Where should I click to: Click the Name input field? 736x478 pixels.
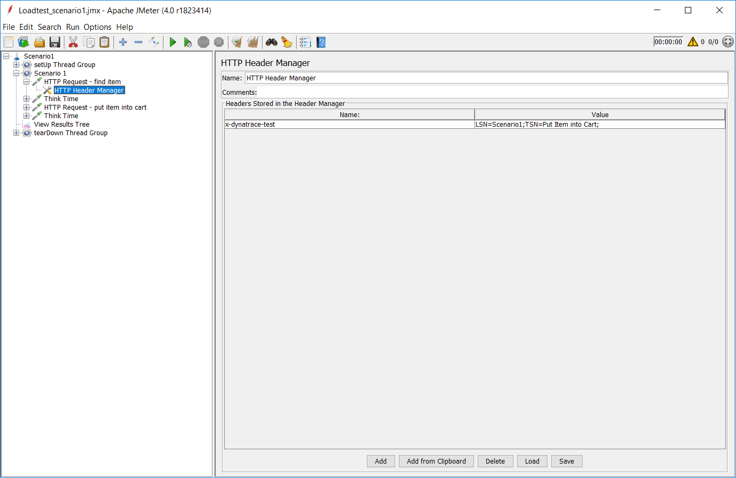click(486, 78)
